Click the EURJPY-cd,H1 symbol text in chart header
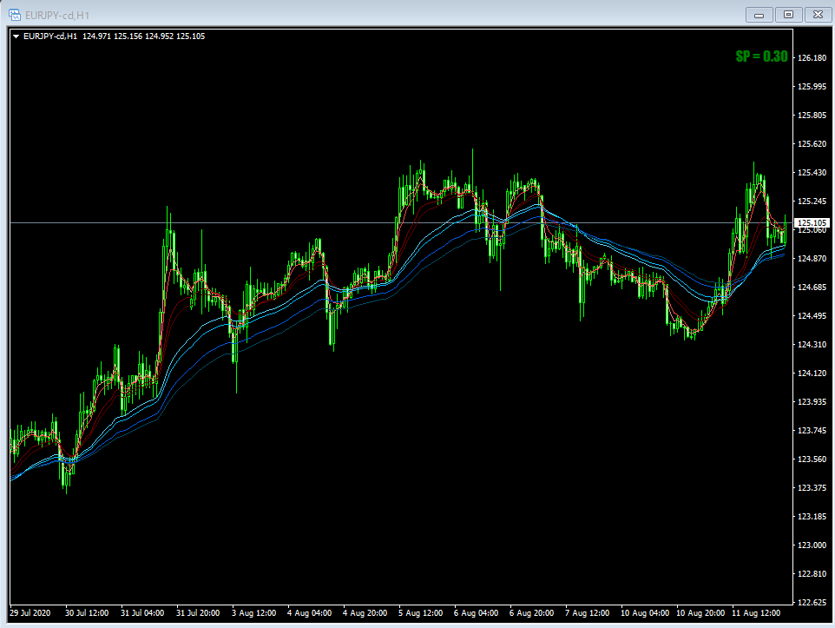835x628 pixels. (50, 36)
